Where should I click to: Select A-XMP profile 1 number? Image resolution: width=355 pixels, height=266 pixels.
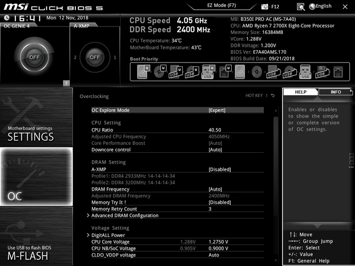(x=115, y=58)
